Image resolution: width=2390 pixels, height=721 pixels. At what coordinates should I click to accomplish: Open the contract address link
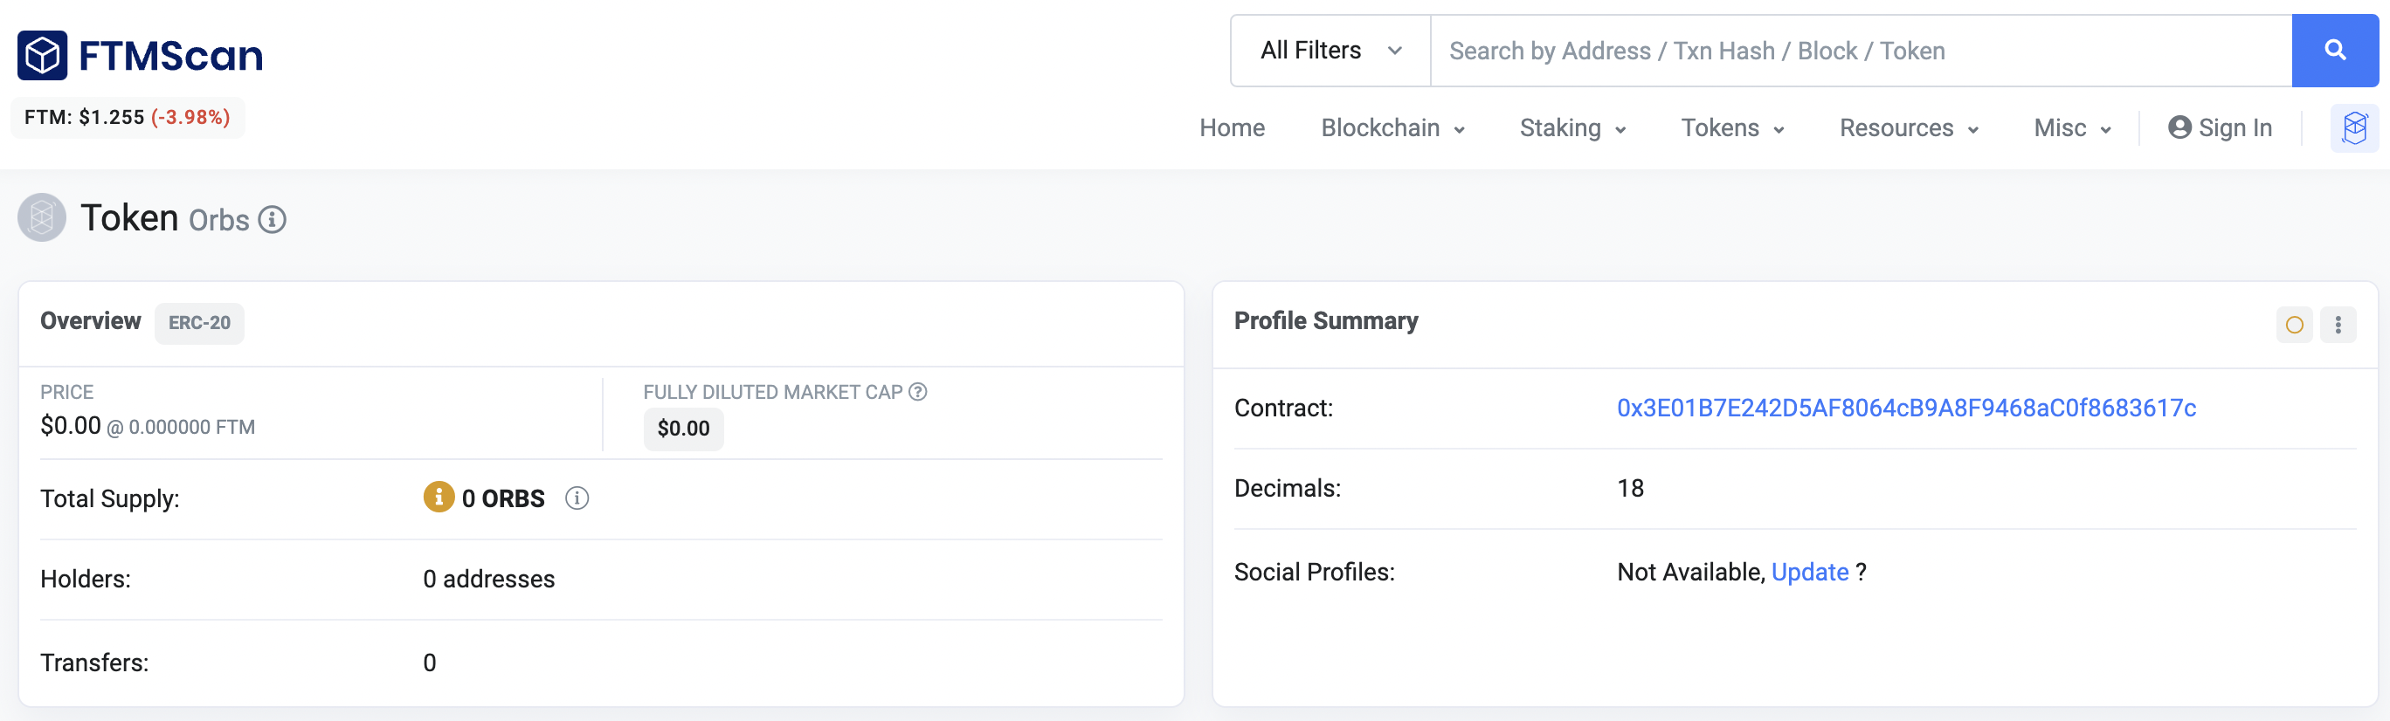click(1906, 408)
